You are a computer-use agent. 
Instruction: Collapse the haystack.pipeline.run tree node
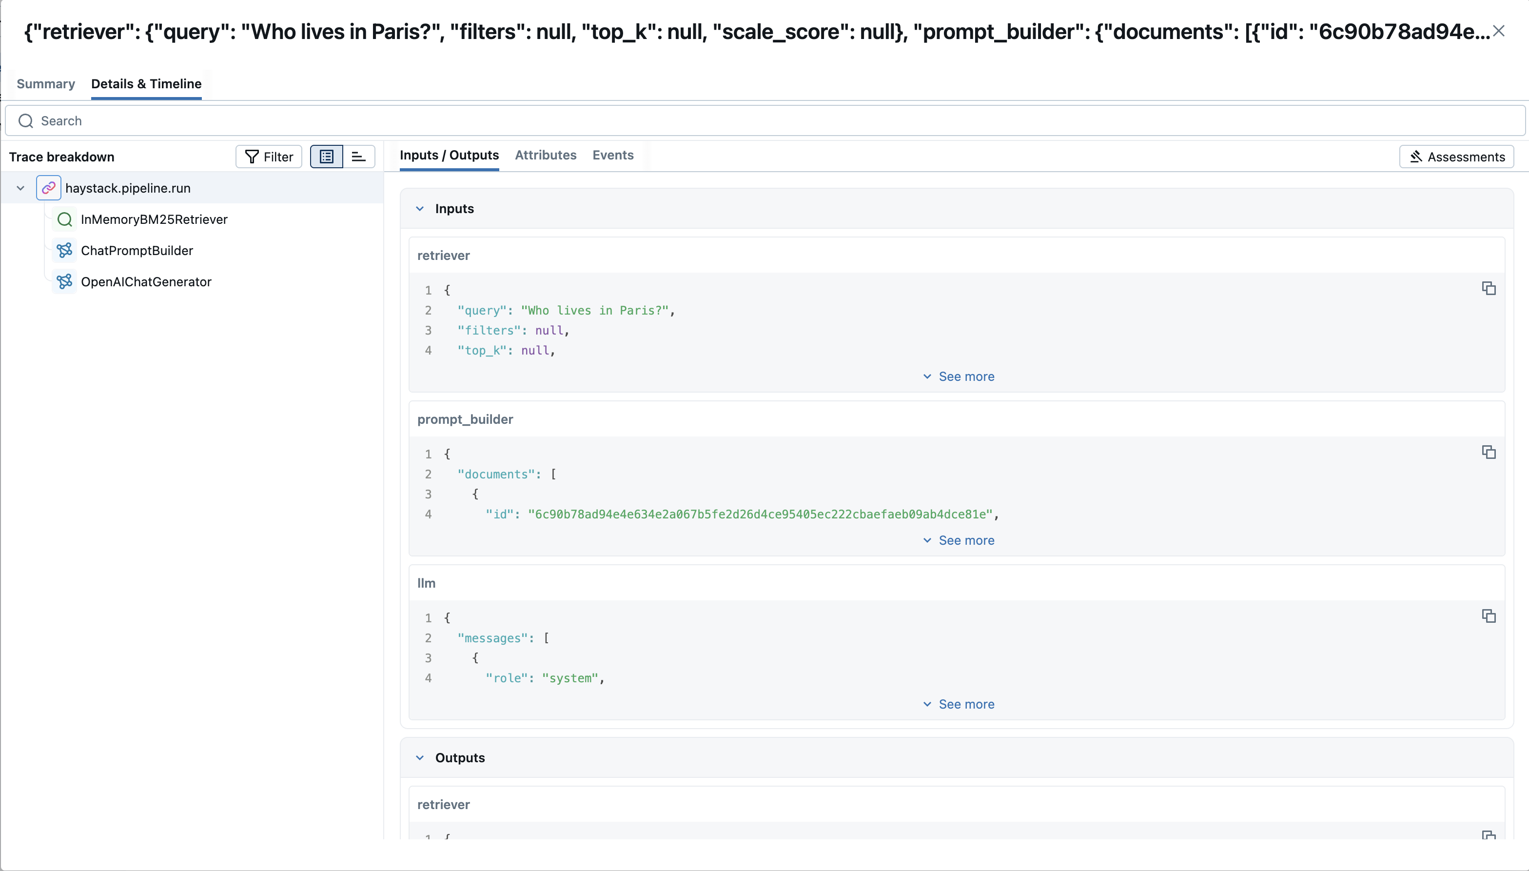20,187
